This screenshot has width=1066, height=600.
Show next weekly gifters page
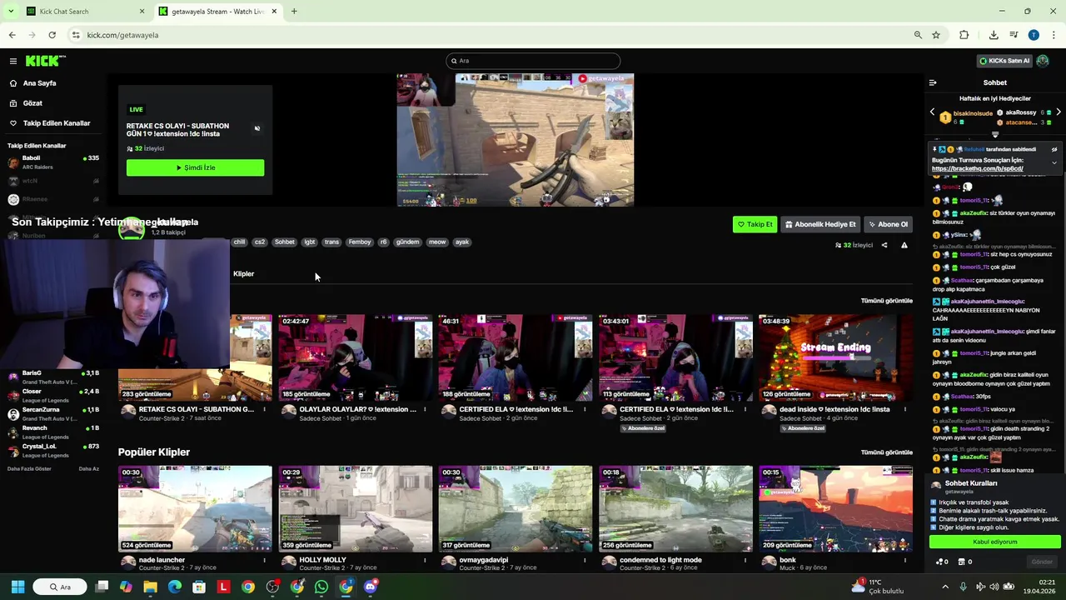click(1058, 112)
